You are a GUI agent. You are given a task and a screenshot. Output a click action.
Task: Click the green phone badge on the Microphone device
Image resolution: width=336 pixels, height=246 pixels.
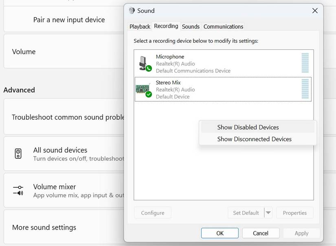click(x=148, y=68)
